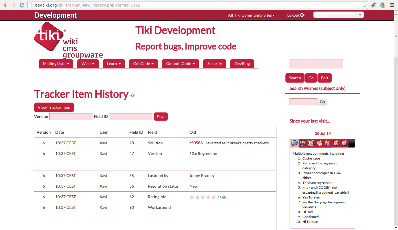Image resolution: width=398 pixels, height=230 pixels.
Task: Expand the Wish menu
Action: pyautogui.click(x=88, y=64)
